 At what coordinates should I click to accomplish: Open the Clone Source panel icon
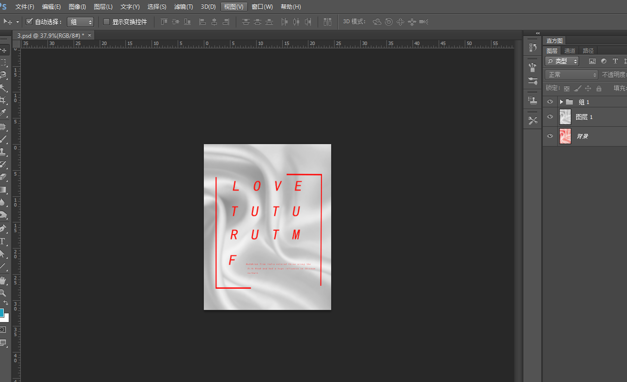tap(533, 100)
